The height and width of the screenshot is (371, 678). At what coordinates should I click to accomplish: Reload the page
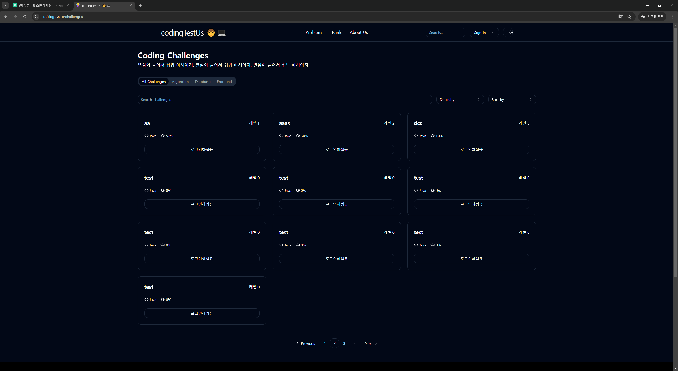coord(25,17)
